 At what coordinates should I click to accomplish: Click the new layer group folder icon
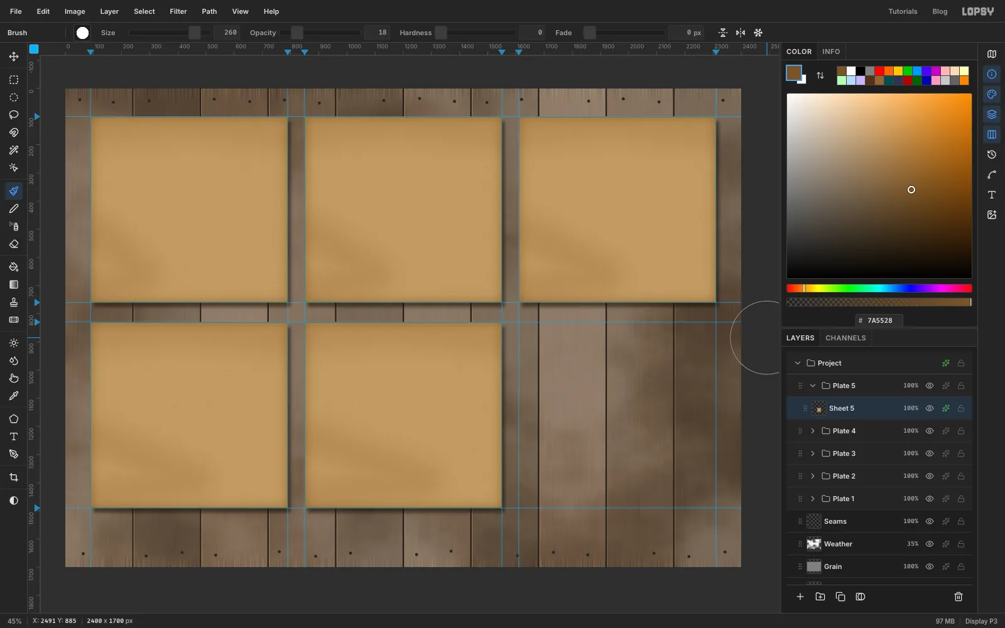[820, 597]
